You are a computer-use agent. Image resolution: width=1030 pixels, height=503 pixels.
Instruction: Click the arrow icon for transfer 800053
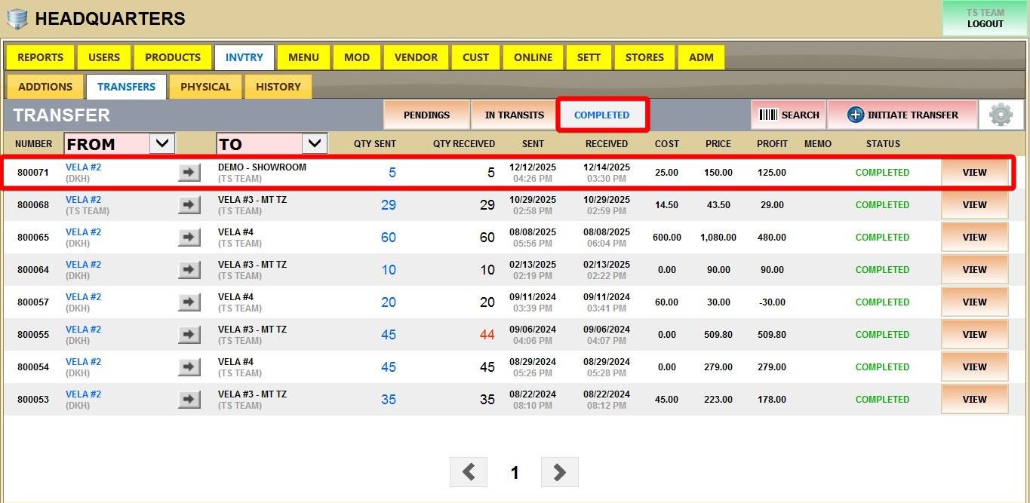[189, 400]
